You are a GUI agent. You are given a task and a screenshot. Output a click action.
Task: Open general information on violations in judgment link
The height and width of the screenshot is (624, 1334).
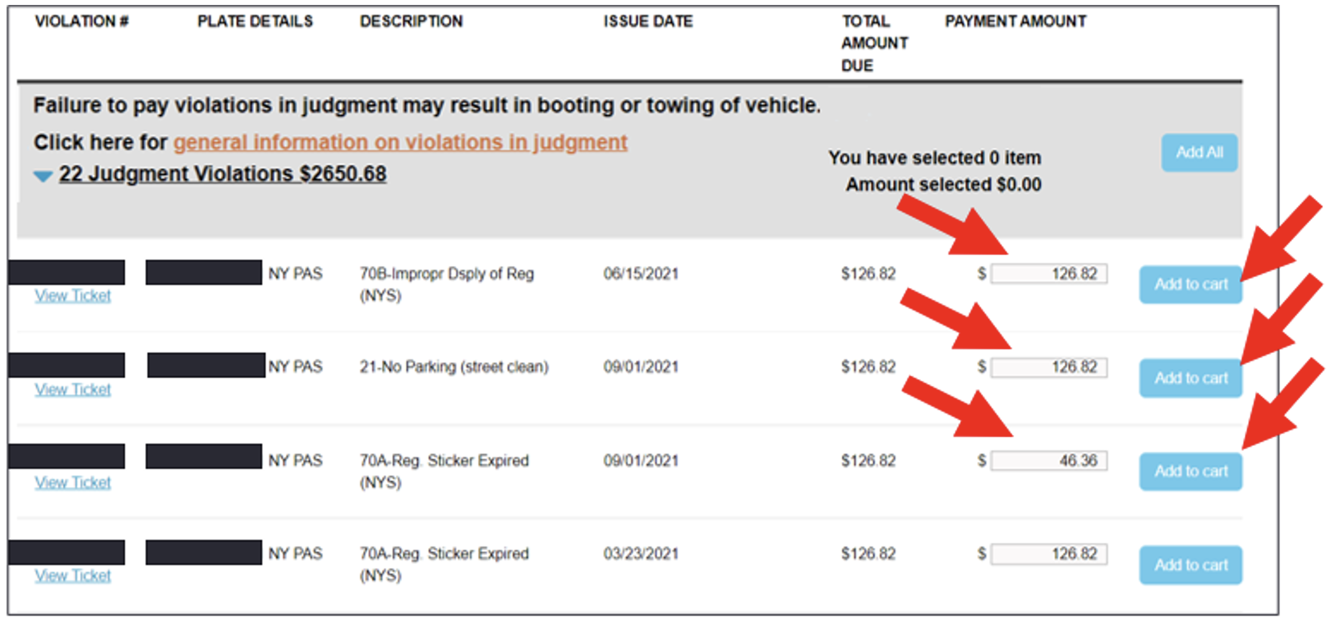[400, 143]
